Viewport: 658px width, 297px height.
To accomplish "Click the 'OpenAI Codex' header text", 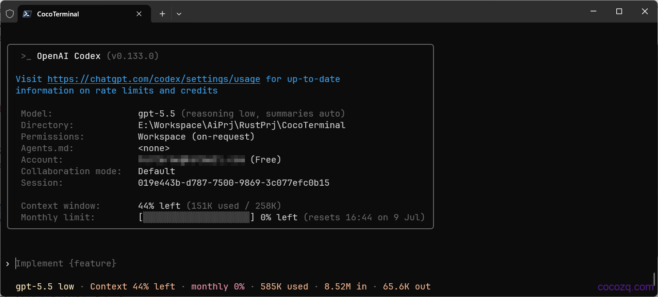I will coord(69,56).
